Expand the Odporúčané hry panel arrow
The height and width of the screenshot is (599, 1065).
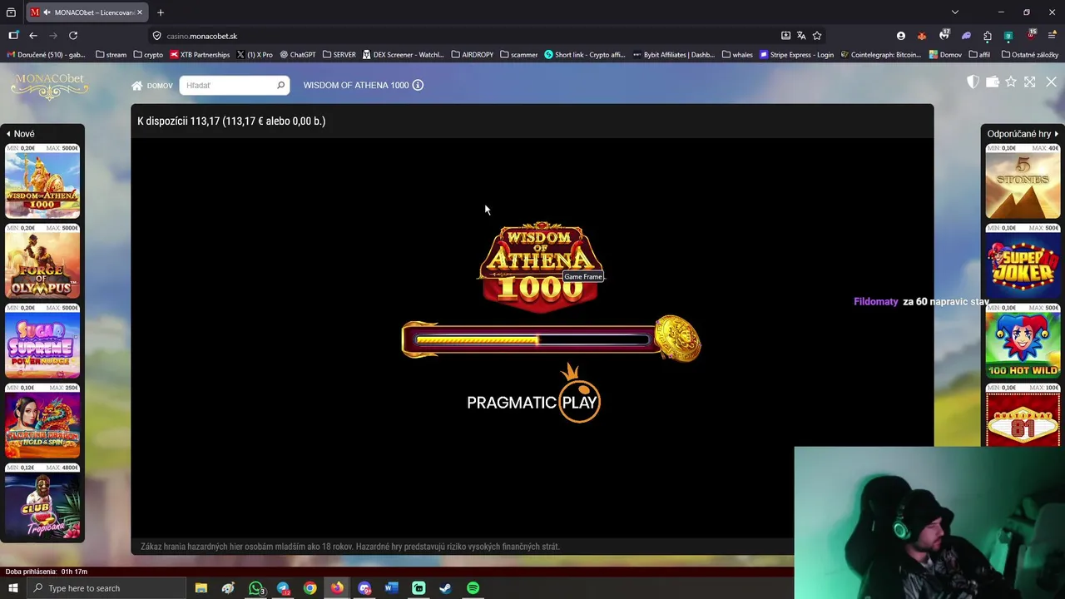pyautogui.click(x=1057, y=133)
